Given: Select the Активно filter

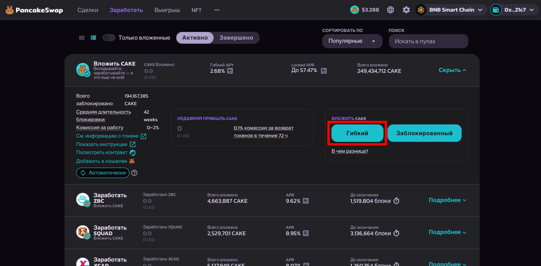Looking at the screenshot, I should point(195,38).
